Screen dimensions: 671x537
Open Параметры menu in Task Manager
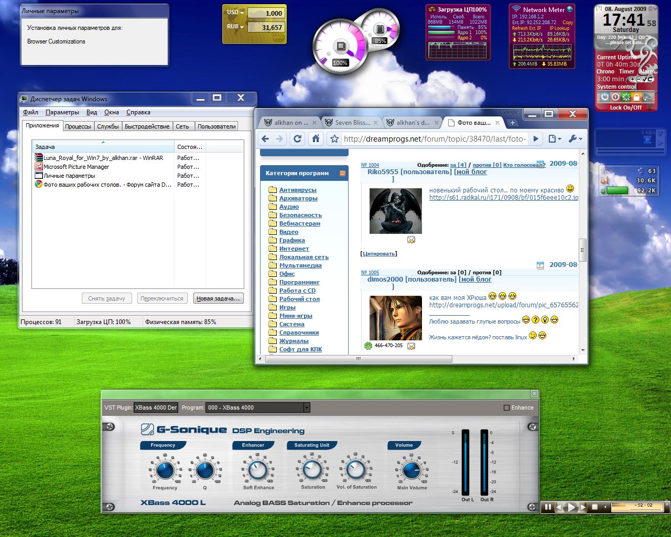click(62, 112)
